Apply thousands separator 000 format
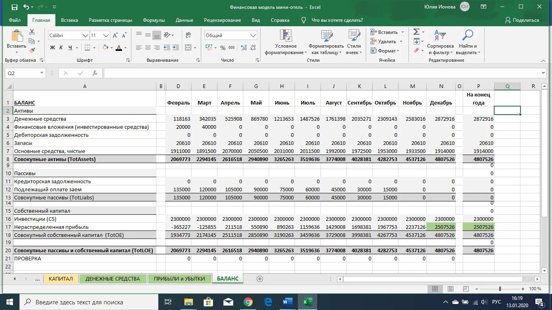The width and height of the screenshot is (552, 310). [232, 48]
